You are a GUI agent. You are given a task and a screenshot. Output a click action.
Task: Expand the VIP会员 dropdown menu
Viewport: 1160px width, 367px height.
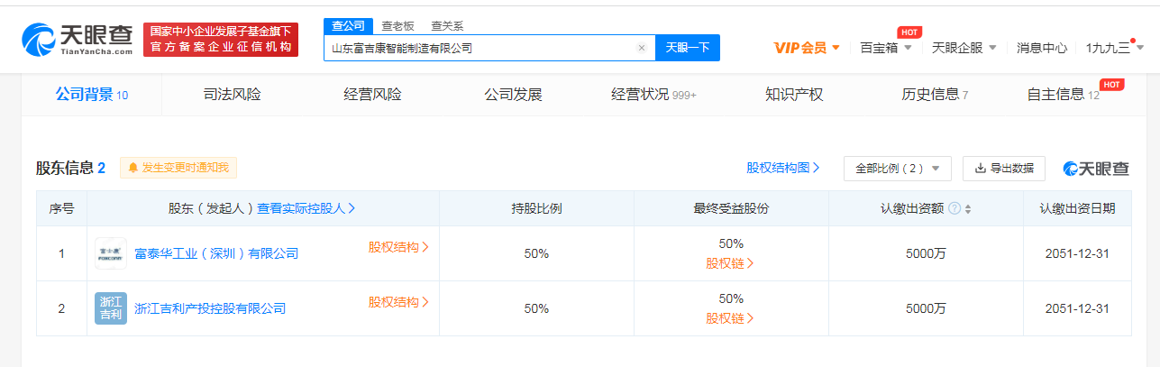(x=807, y=48)
